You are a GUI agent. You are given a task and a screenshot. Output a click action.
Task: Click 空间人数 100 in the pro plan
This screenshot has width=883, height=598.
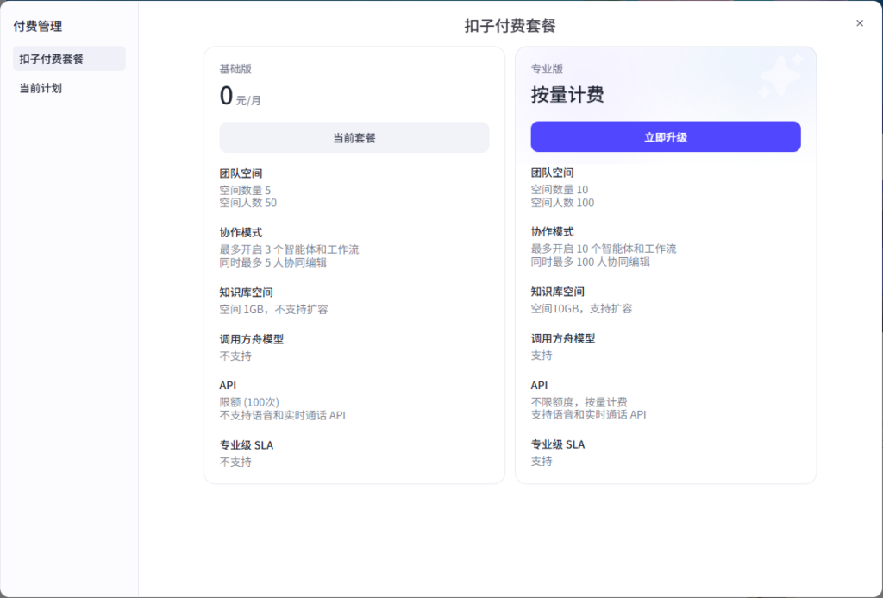[x=562, y=203]
